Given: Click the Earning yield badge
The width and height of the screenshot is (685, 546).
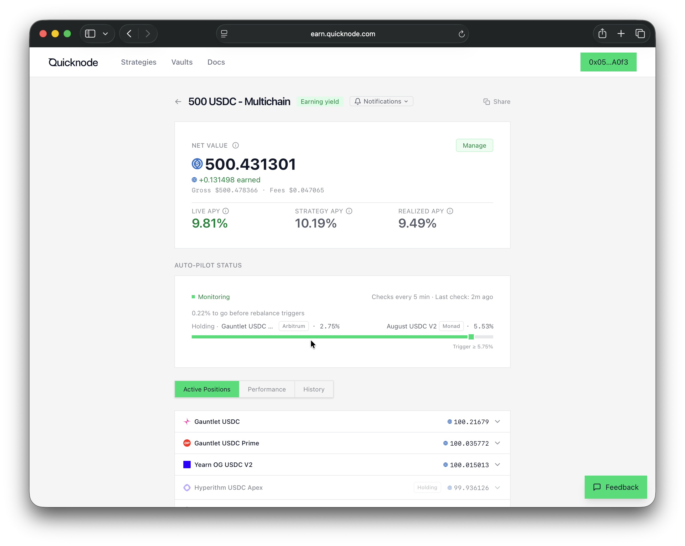Looking at the screenshot, I should click(320, 102).
